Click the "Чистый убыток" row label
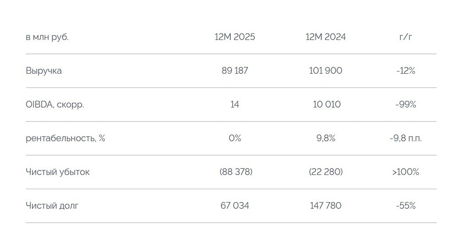The image size is (458, 246). [x=58, y=172]
